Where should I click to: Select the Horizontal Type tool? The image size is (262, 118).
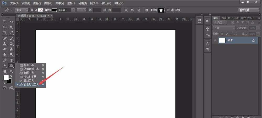click(x=12, y=60)
